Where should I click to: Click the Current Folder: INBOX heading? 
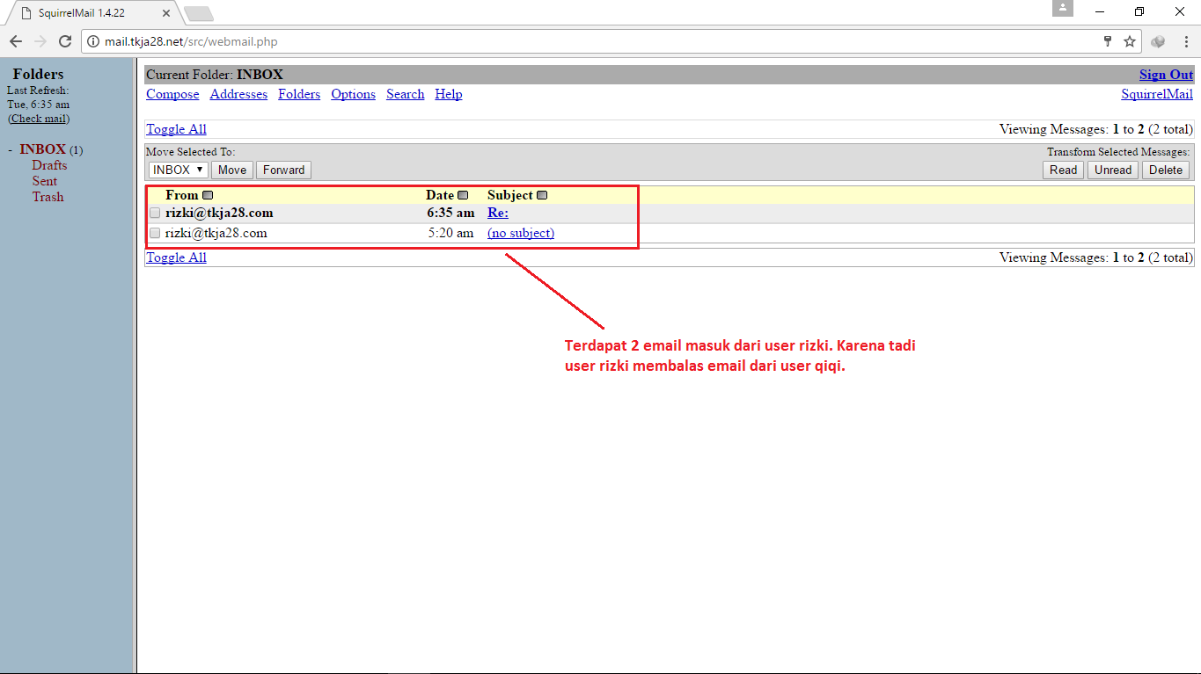(x=215, y=75)
